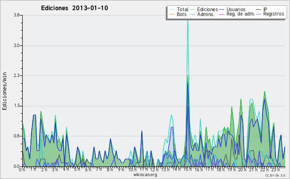Viewport: 290px width, 179px height.
Task: Click the Registros legend entry
Action: [x=270, y=14]
